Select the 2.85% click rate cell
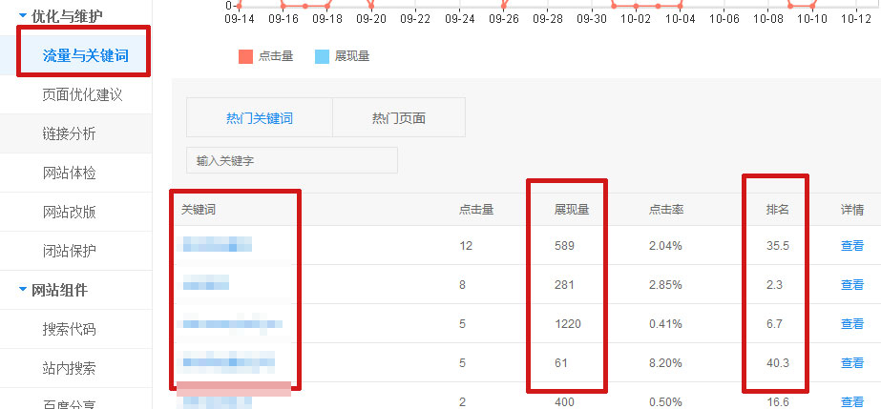 pyautogui.click(x=665, y=284)
